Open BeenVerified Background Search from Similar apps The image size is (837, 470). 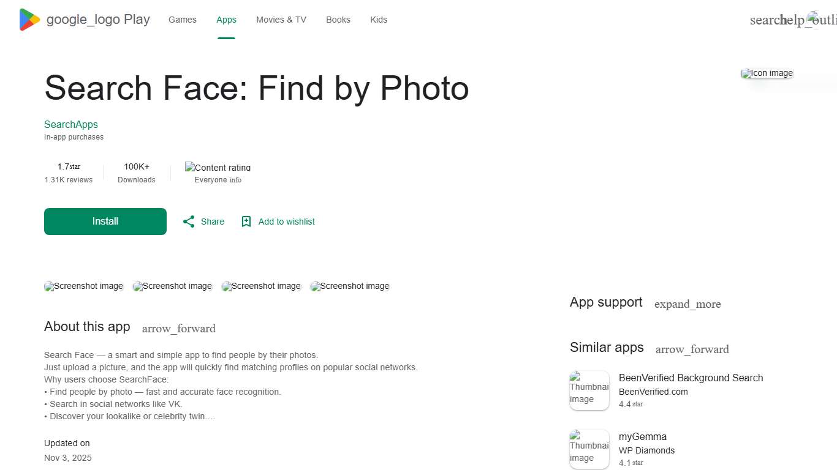pos(691,378)
